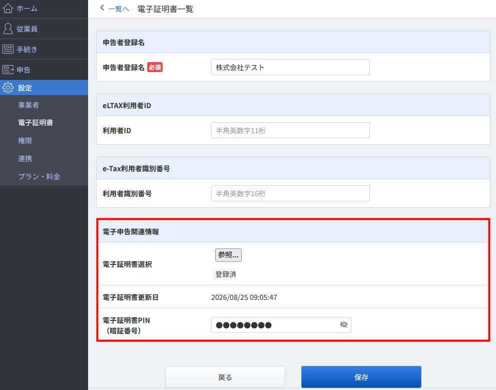Select 電子証明書 in settings submenu
The height and width of the screenshot is (390, 496).
pos(36,123)
